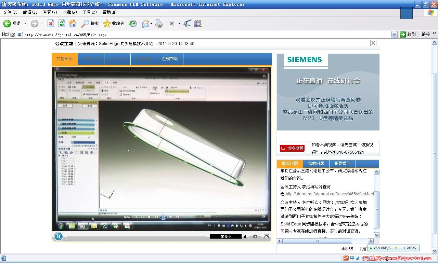
Task: Click the page icon beside the address URL
Action: [x=20, y=34]
